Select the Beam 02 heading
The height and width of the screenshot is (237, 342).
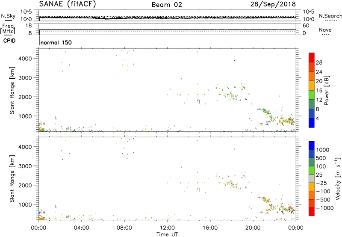(x=167, y=5)
